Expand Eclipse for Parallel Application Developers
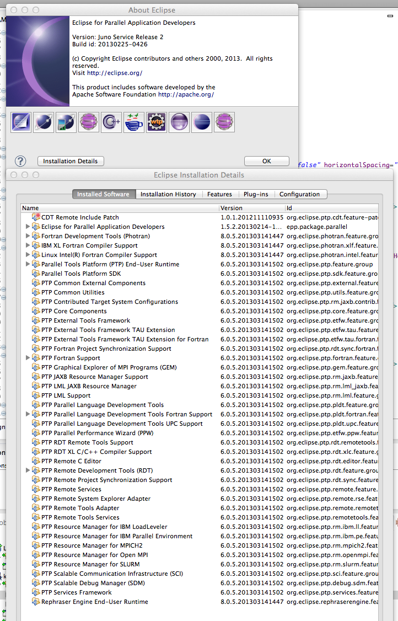398x621 pixels. point(28,227)
